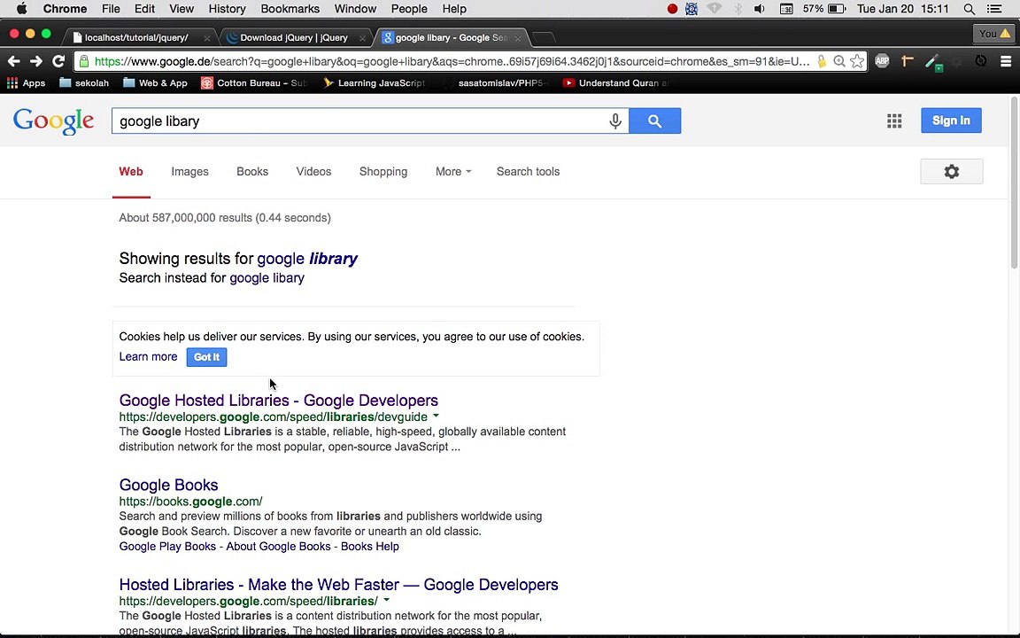
Task: Click the eyedropper color picker extension
Action: pos(933,63)
